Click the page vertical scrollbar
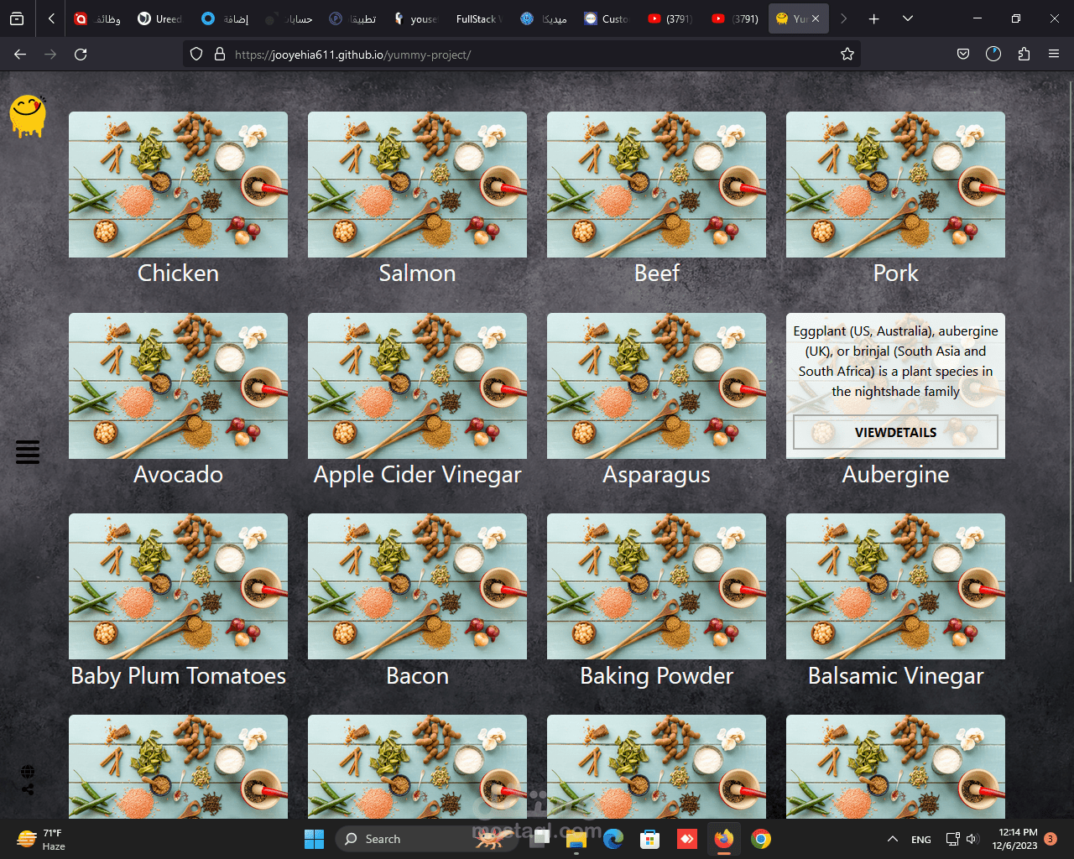 click(1070, 331)
